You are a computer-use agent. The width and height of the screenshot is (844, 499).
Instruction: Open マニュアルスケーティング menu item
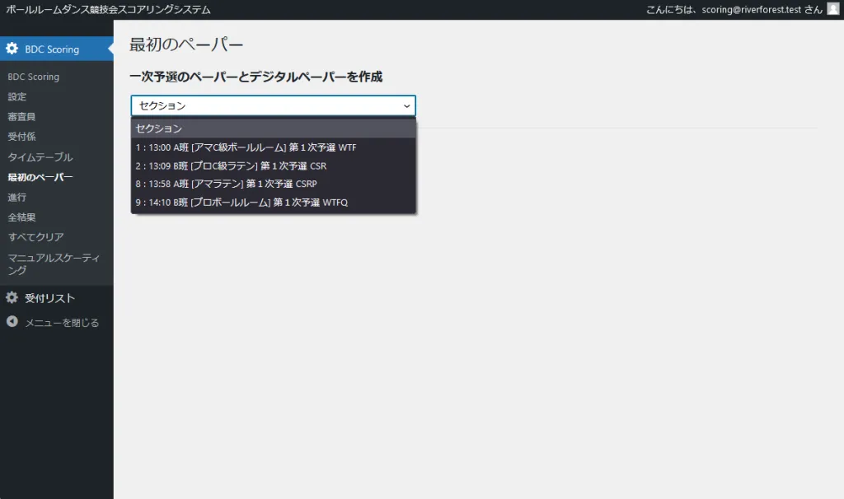pos(54,263)
